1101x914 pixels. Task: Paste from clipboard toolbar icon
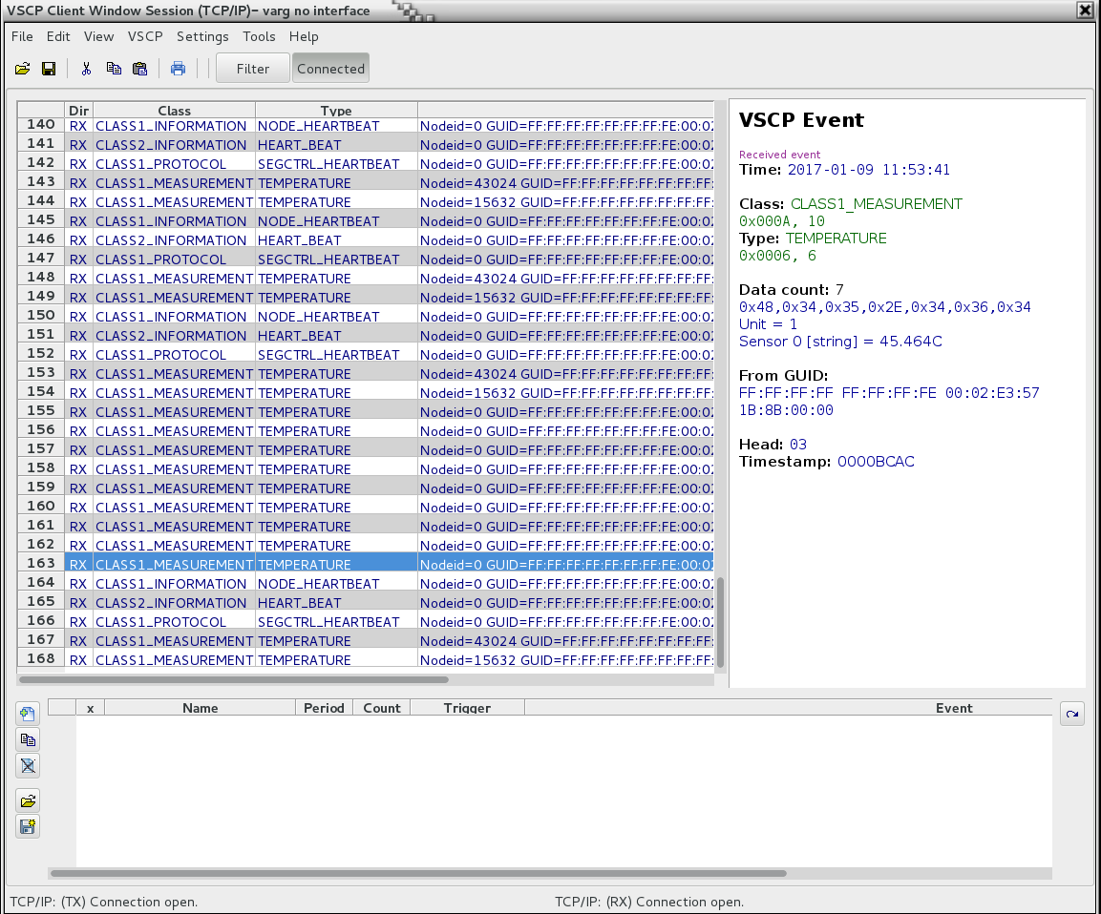point(139,69)
